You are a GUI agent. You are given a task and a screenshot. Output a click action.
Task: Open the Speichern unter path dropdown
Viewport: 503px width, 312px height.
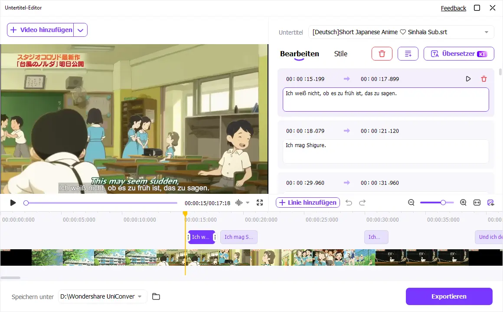tap(102, 297)
